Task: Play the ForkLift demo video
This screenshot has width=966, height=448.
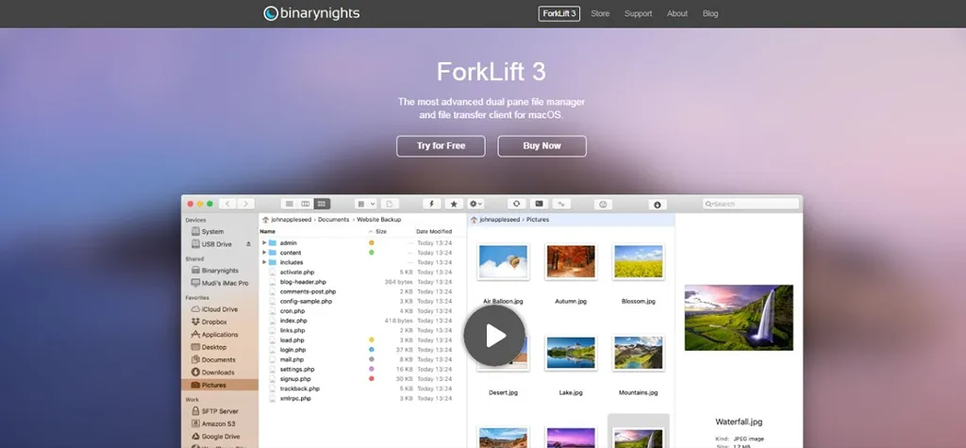Action: pos(494,335)
